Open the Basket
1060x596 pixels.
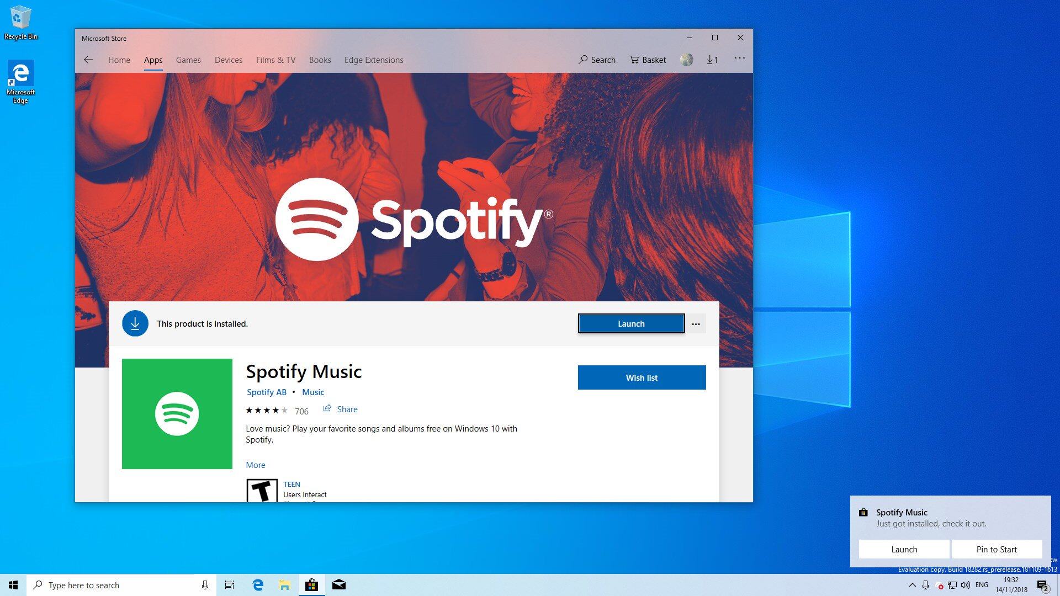pos(648,60)
